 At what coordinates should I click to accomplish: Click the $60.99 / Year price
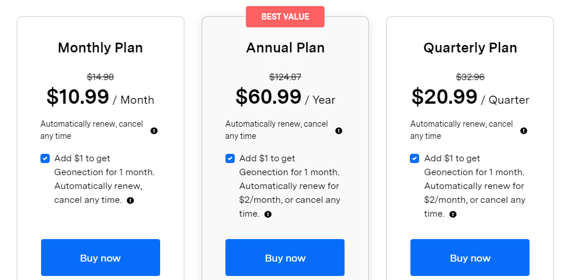(286, 97)
